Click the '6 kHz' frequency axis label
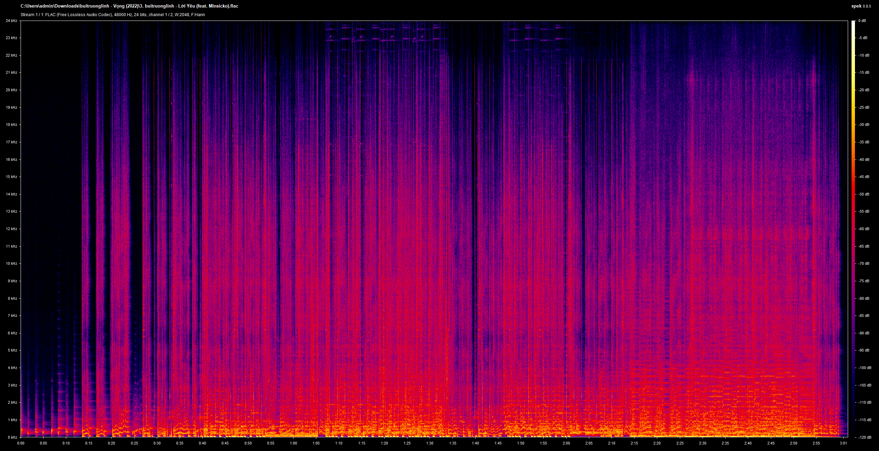Image resolution: width=879 pixels, height=451 pixels. point(12,333)
